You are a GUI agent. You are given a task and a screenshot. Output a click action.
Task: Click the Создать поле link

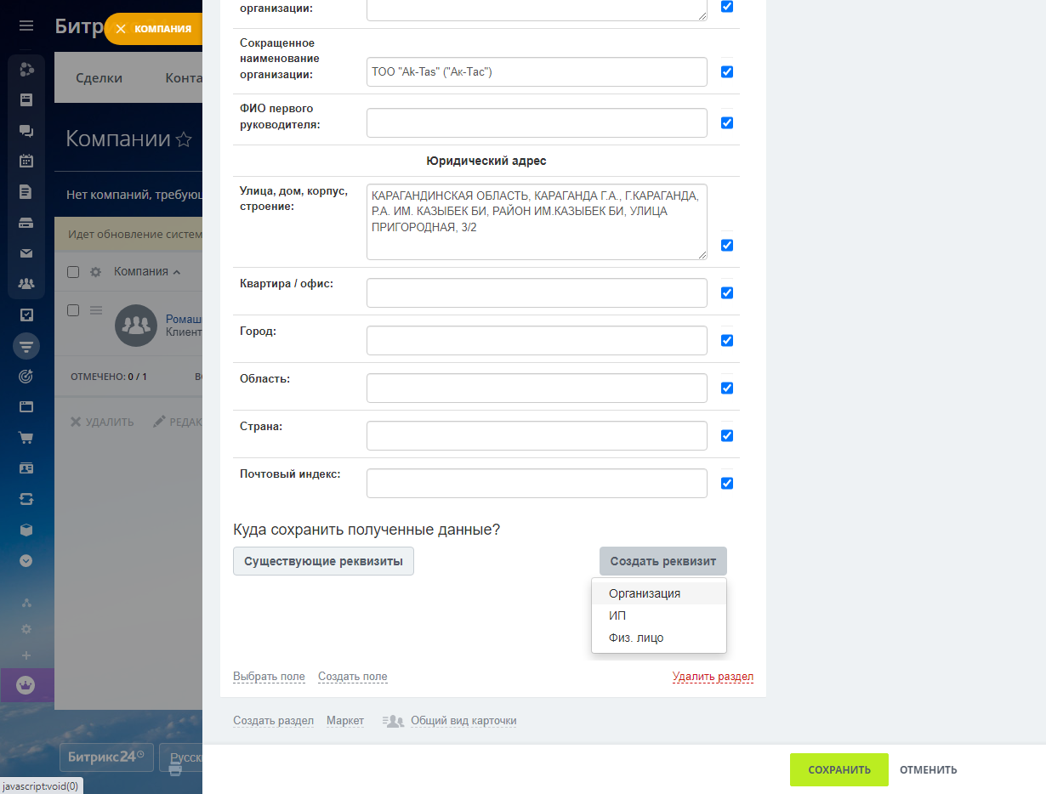coord(353,677)
